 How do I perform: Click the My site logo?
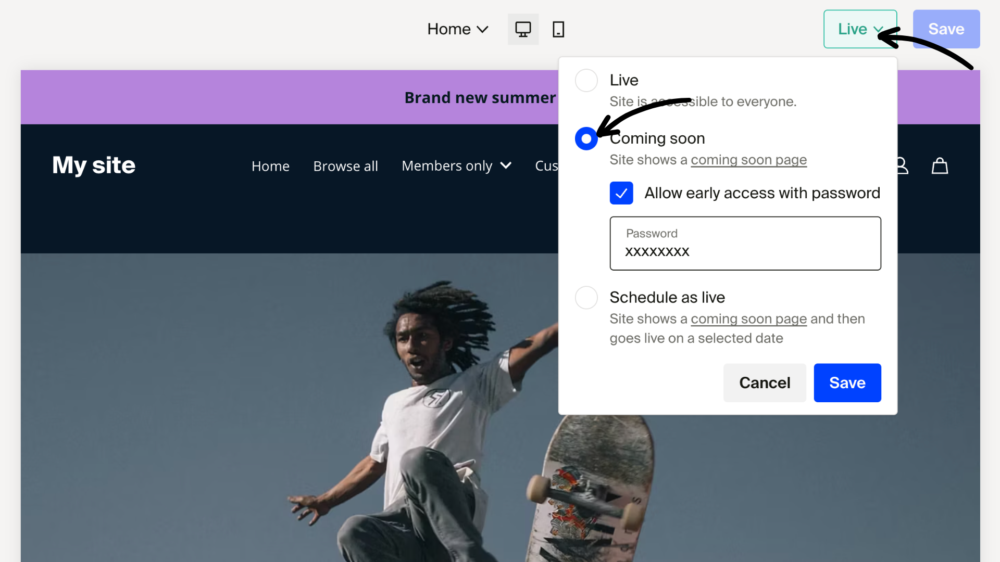pyautogui.click(x=93, y=165)
